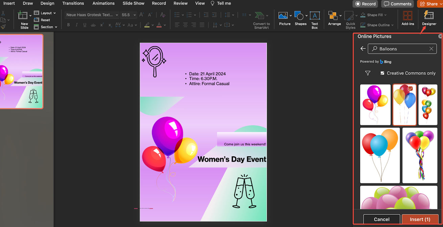Viewport: 443px width, 227px height.
Task: Click the filter icon in Online Pictures
Action: 368,73
